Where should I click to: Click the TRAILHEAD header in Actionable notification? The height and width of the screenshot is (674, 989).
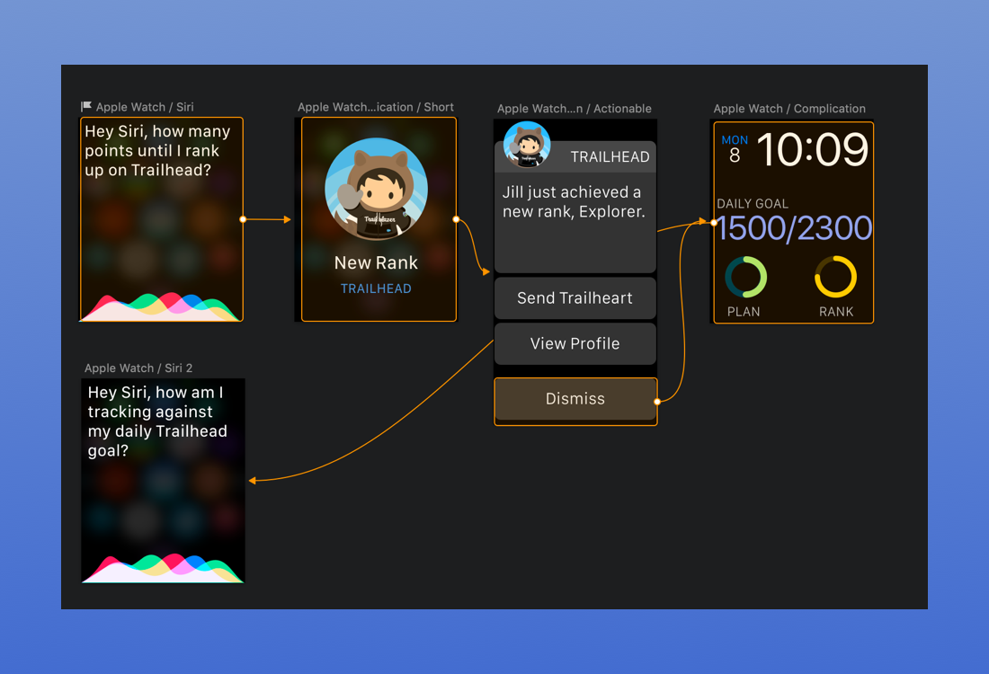pyautogui.click(x=610, y=157)
